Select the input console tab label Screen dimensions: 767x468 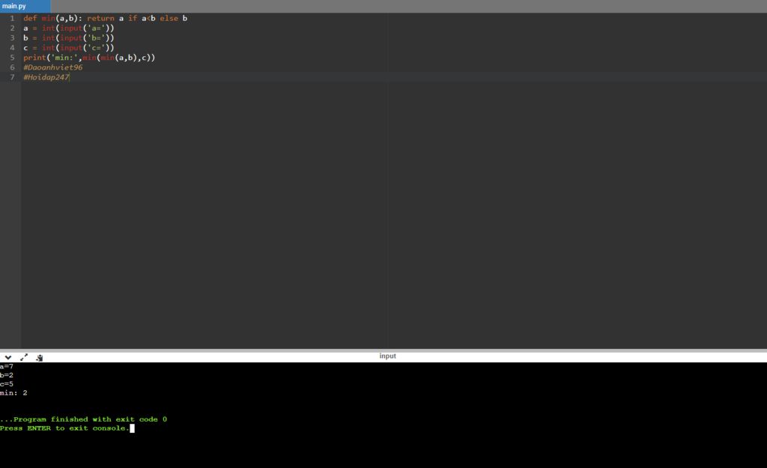pos(387,356)
